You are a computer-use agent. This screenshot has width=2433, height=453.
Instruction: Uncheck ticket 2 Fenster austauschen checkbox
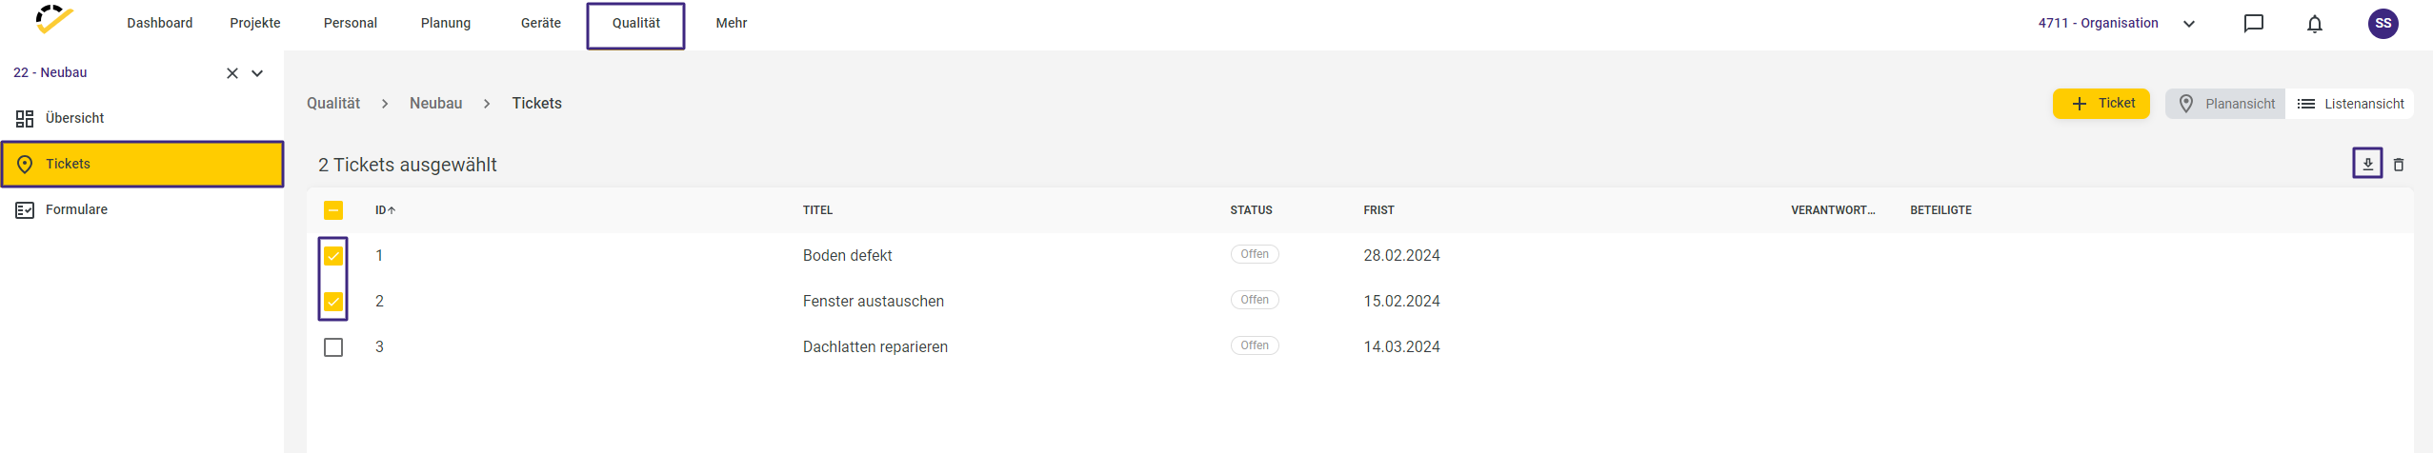click(333, 302)
